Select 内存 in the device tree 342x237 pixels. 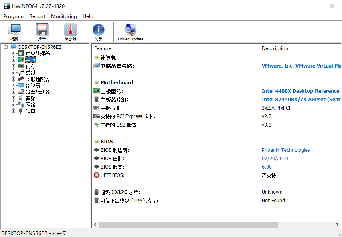click(30, 66)
